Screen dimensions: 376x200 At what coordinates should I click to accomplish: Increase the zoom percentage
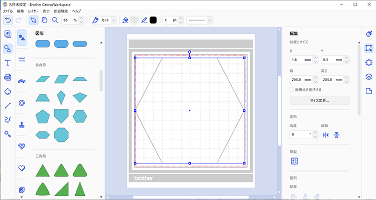pos(81,18)
